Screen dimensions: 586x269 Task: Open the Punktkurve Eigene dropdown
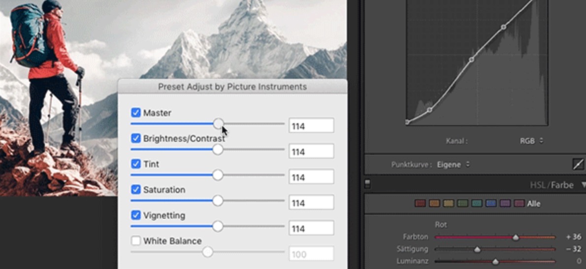pos(453,165)
